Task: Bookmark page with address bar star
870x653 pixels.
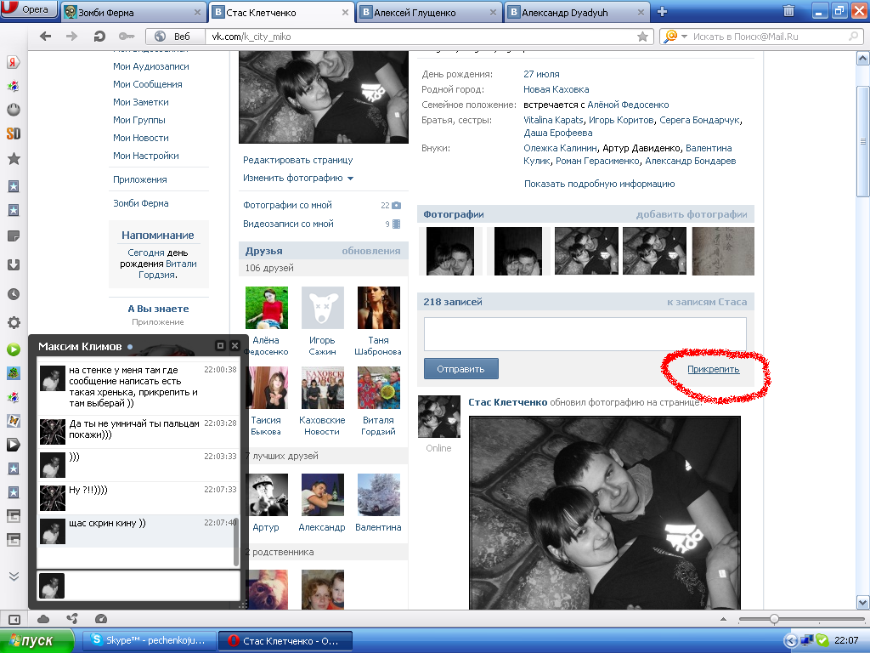Action: point(642,37)
